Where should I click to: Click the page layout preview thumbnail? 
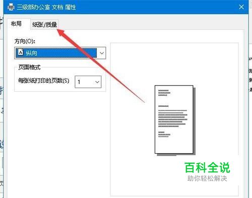(175, 120)
